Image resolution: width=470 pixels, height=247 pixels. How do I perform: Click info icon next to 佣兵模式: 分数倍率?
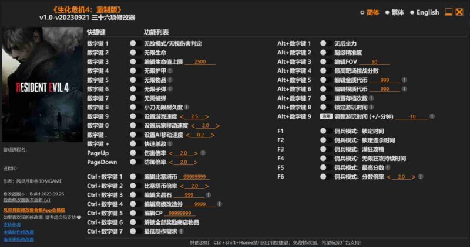tap(421, 177)
